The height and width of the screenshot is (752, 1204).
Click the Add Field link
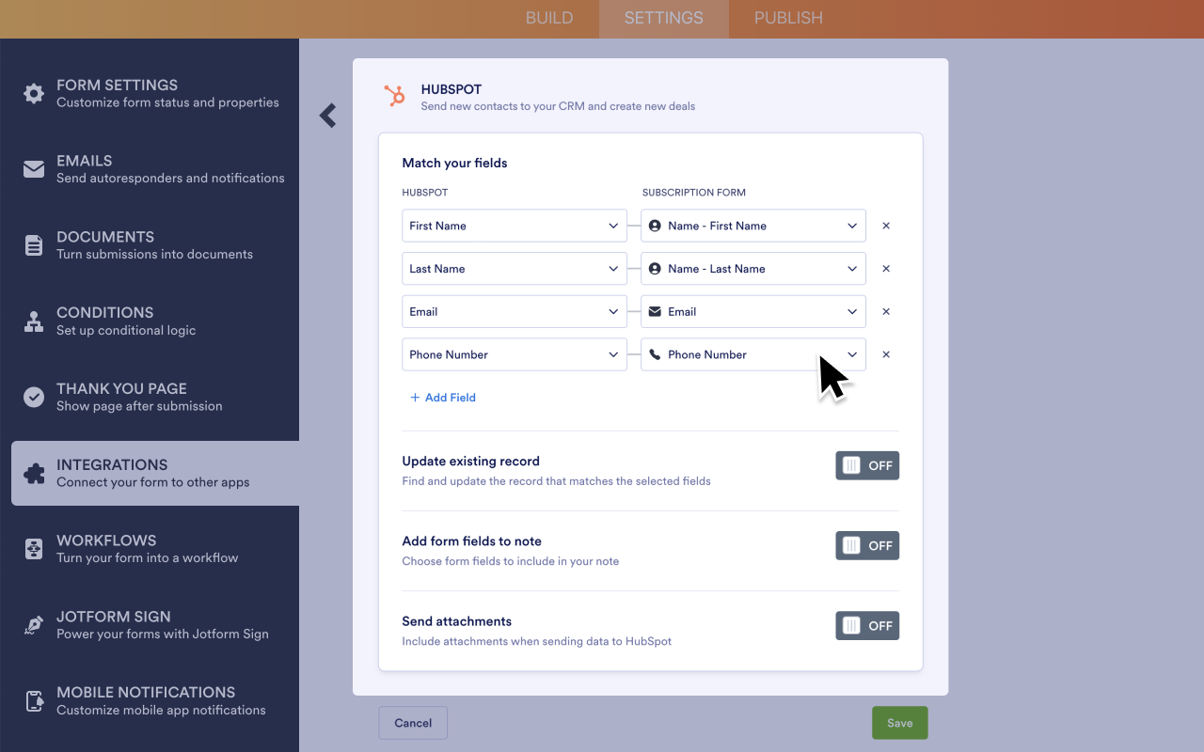(x=443, y=398)
